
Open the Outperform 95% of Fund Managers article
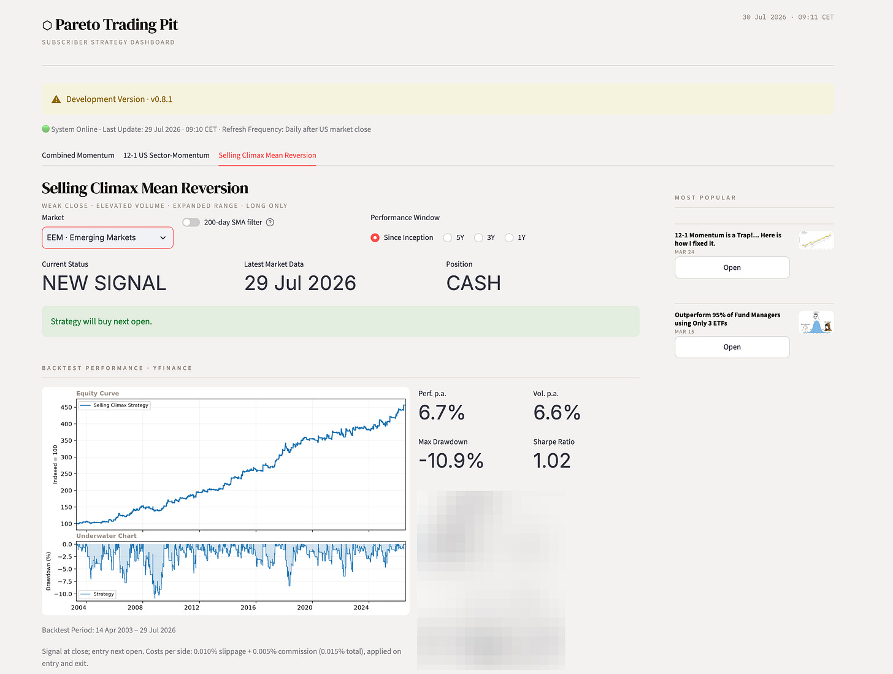(x=732, y=347)
